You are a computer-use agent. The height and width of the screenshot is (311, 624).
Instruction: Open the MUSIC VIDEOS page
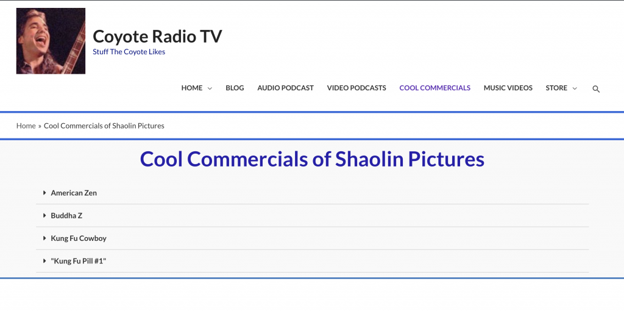(508, 88)
